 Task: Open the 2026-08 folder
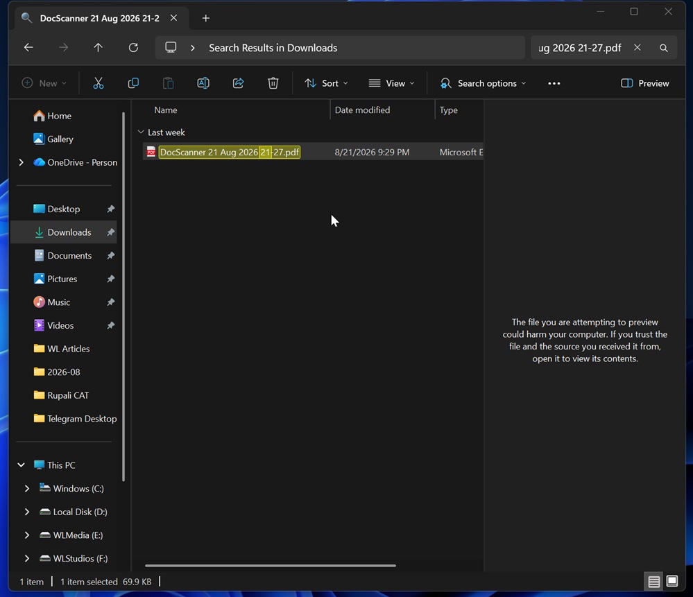point(57,372)
